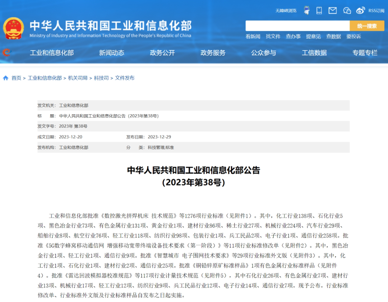Click the 无障碍浏览 accessibility link
Viewport: 388px width, 302px height.
[286, 11]
